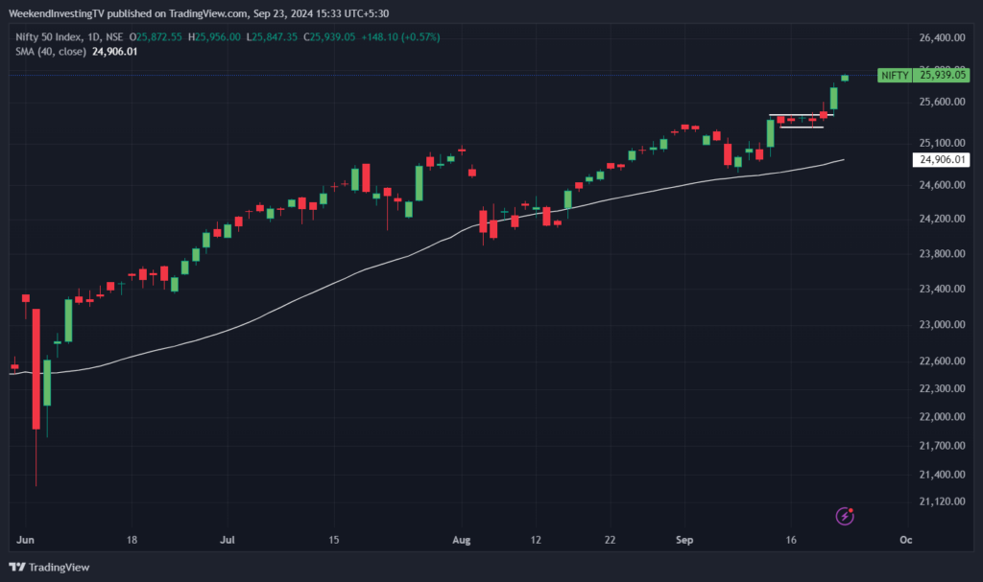Select the Sep label on time axis

coord(684,540)
